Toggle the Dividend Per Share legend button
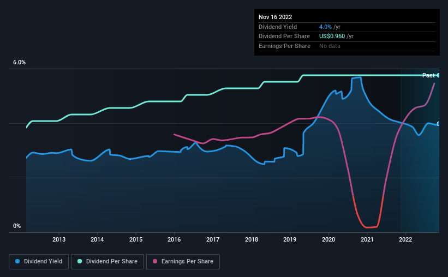The image size is (448, 277). pos(107,262)
